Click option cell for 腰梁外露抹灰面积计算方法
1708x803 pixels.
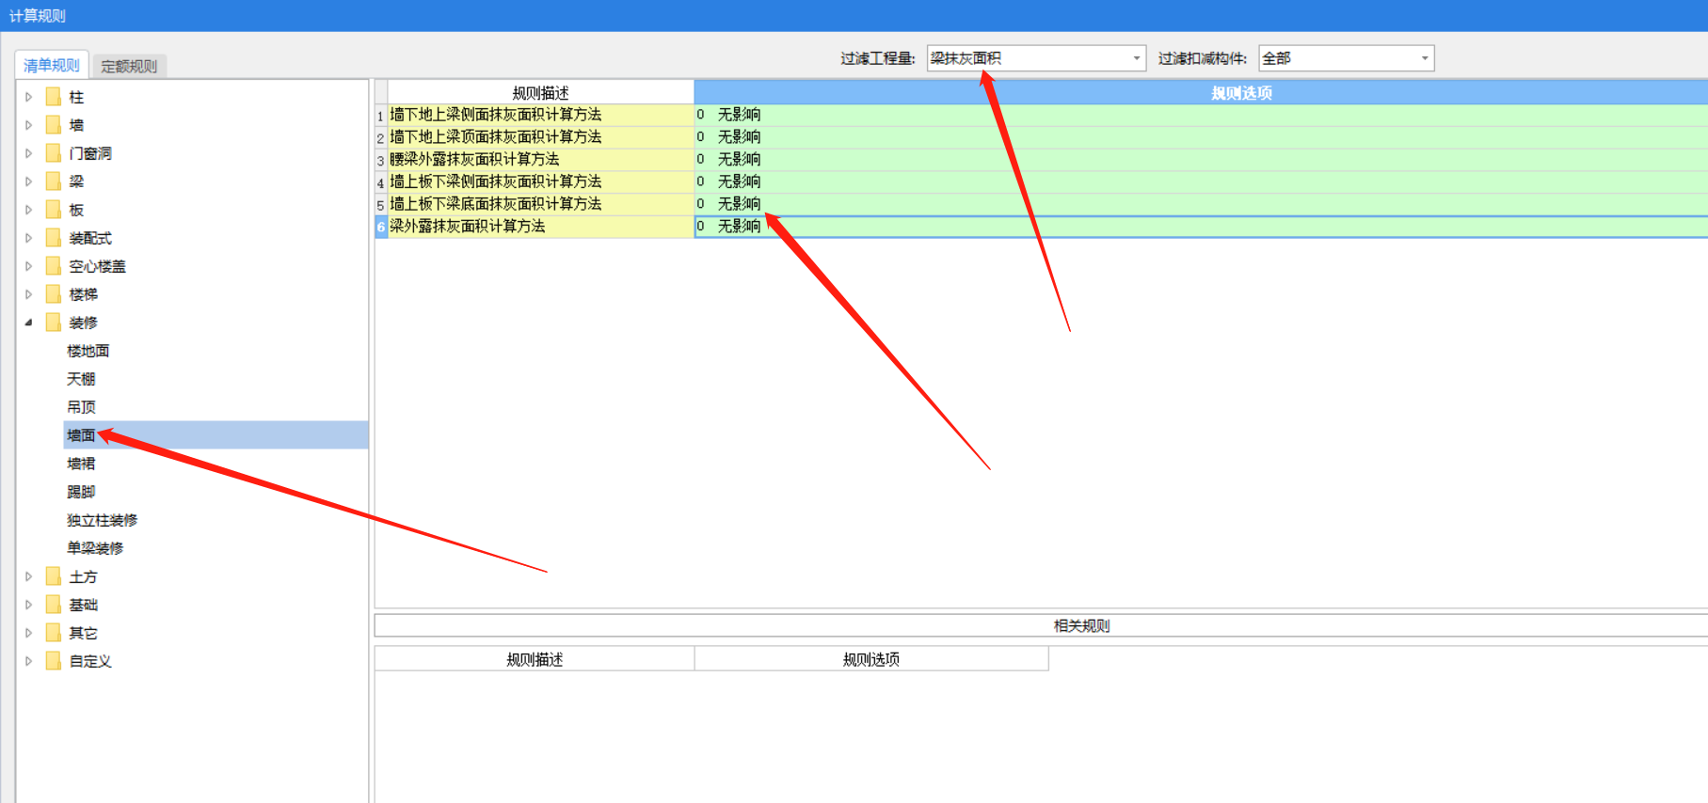(x=1201, y=160)
